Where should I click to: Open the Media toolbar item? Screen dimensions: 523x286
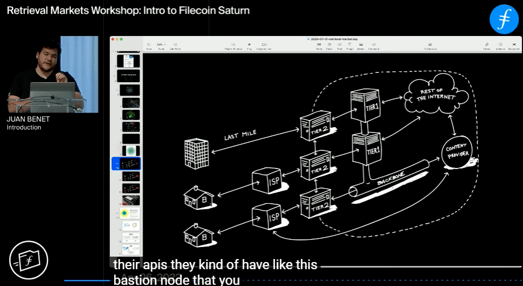tap(360, 45)
